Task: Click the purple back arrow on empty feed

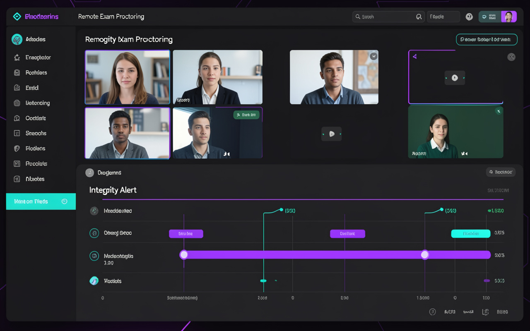Action: coord(414,56)
